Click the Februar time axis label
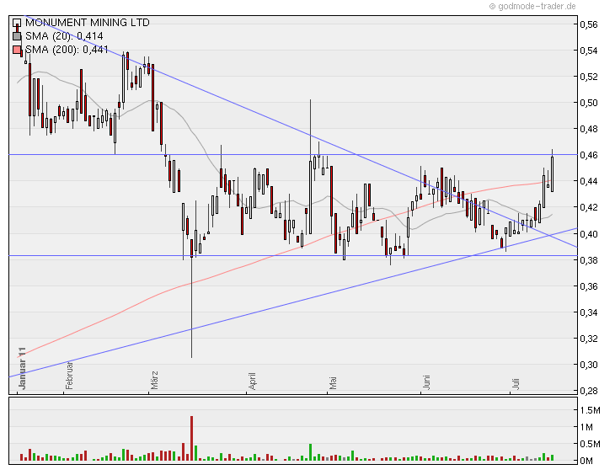Image resolution: width=615 pixels, height=475 pixels. point(69,376)
